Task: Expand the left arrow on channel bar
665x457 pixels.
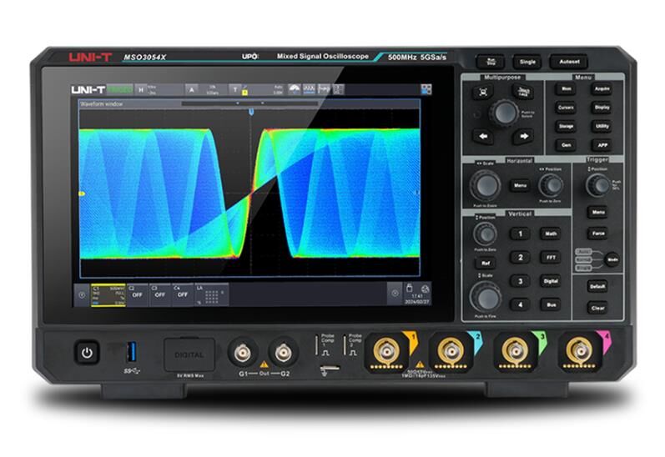Action: pos(81,294)
